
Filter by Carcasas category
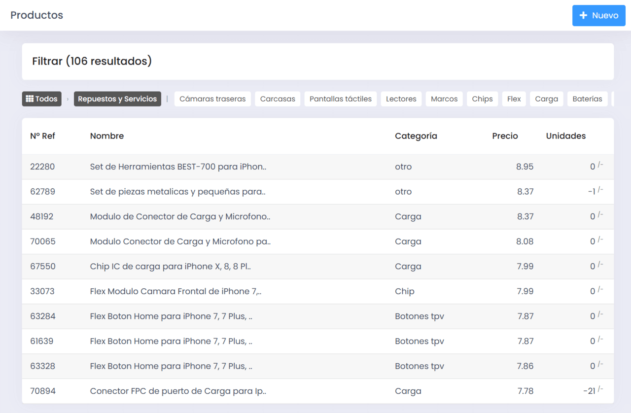click(278, 99)
